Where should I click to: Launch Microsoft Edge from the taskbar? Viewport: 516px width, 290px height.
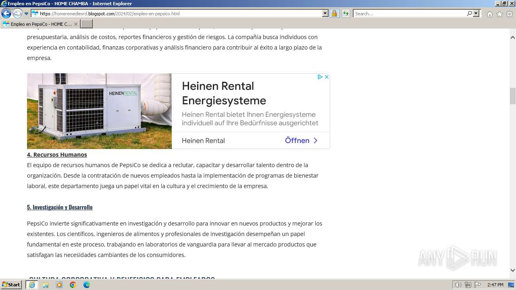(x=87, y=285)
